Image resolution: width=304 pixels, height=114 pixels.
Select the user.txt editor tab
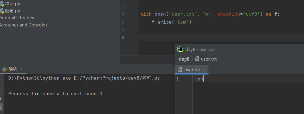192,70
